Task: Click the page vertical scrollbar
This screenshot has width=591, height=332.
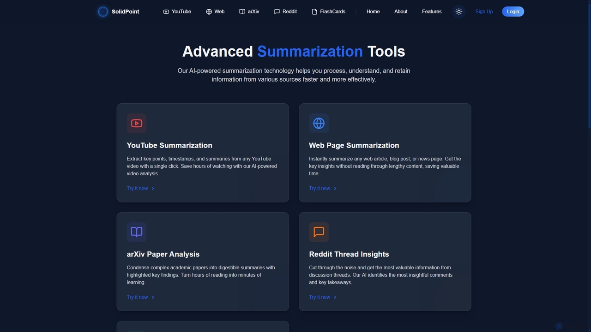Action: [x=589, y=166]
